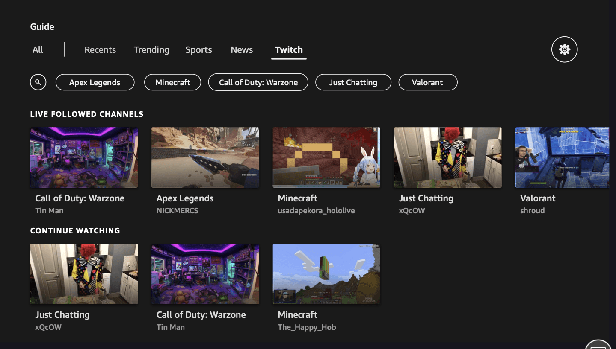Open NICKMERCS Apex Legends stream thumbnail
Image resolution: width=616 pixels, height=349 pixels.
205,157
